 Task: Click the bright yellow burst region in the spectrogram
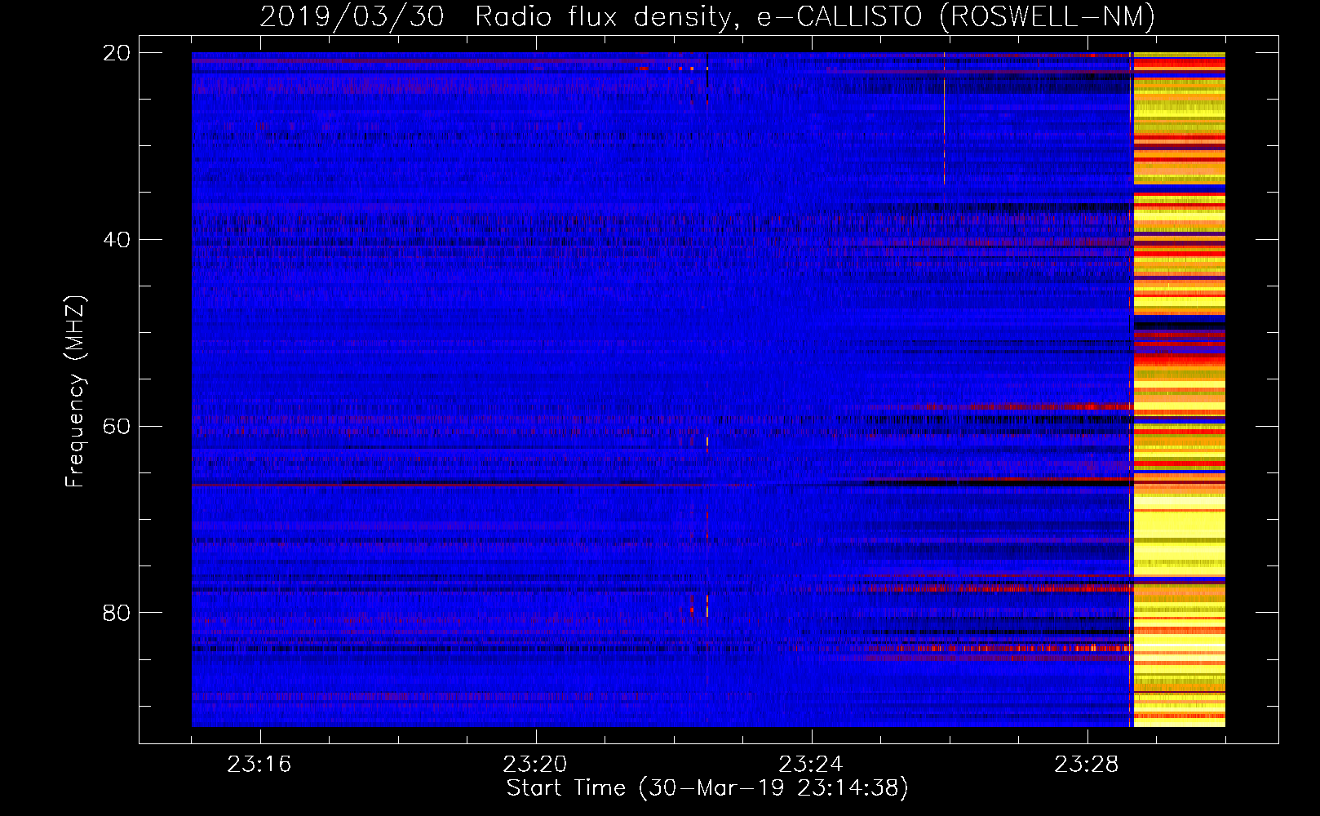(x=1179, y=390)
